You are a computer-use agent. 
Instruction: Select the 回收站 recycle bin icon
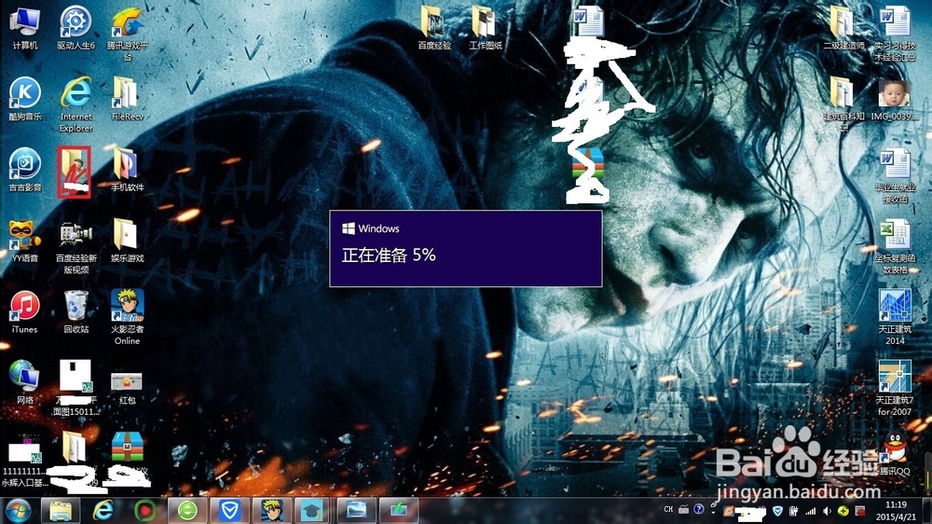coord(76,311)
